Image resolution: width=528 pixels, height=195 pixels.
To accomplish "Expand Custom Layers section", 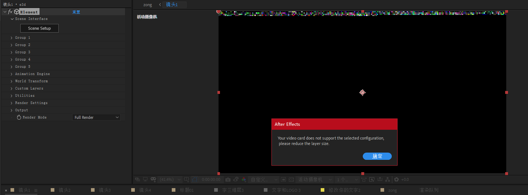I will (x=12, y=88).
